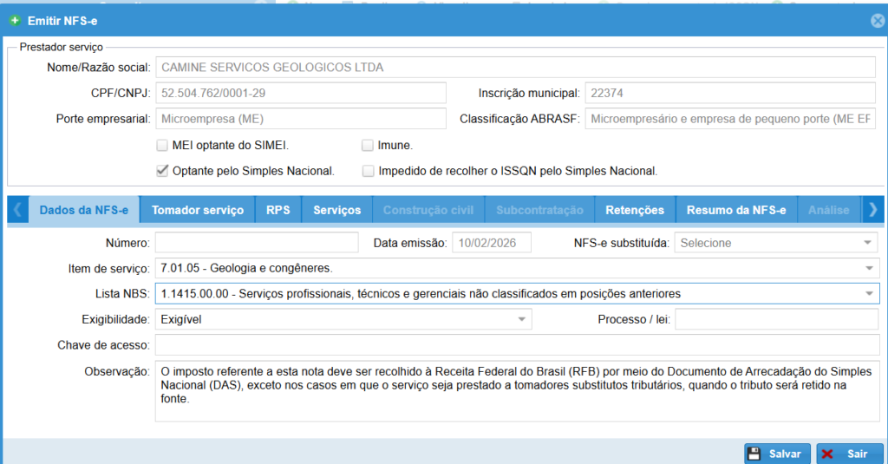This screenshot has width=888, height=464.
Task: Open the RPS tab
Action: (x=277, y=210)
